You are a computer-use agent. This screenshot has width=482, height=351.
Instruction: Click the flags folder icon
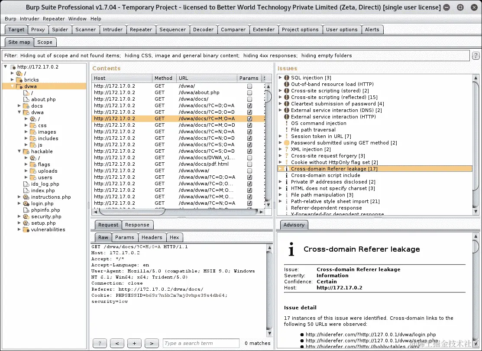[33, 164]
